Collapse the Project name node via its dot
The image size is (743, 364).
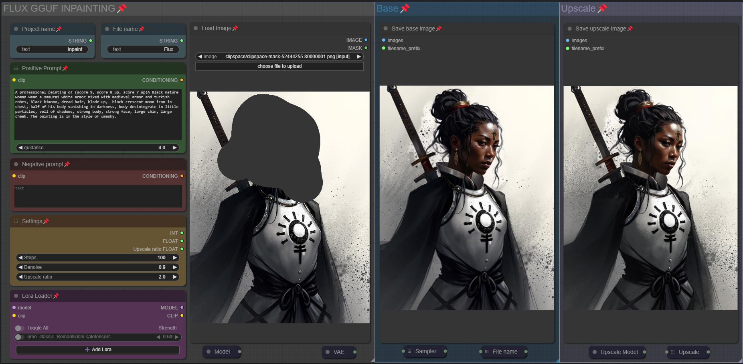click(x=16, y=29)
